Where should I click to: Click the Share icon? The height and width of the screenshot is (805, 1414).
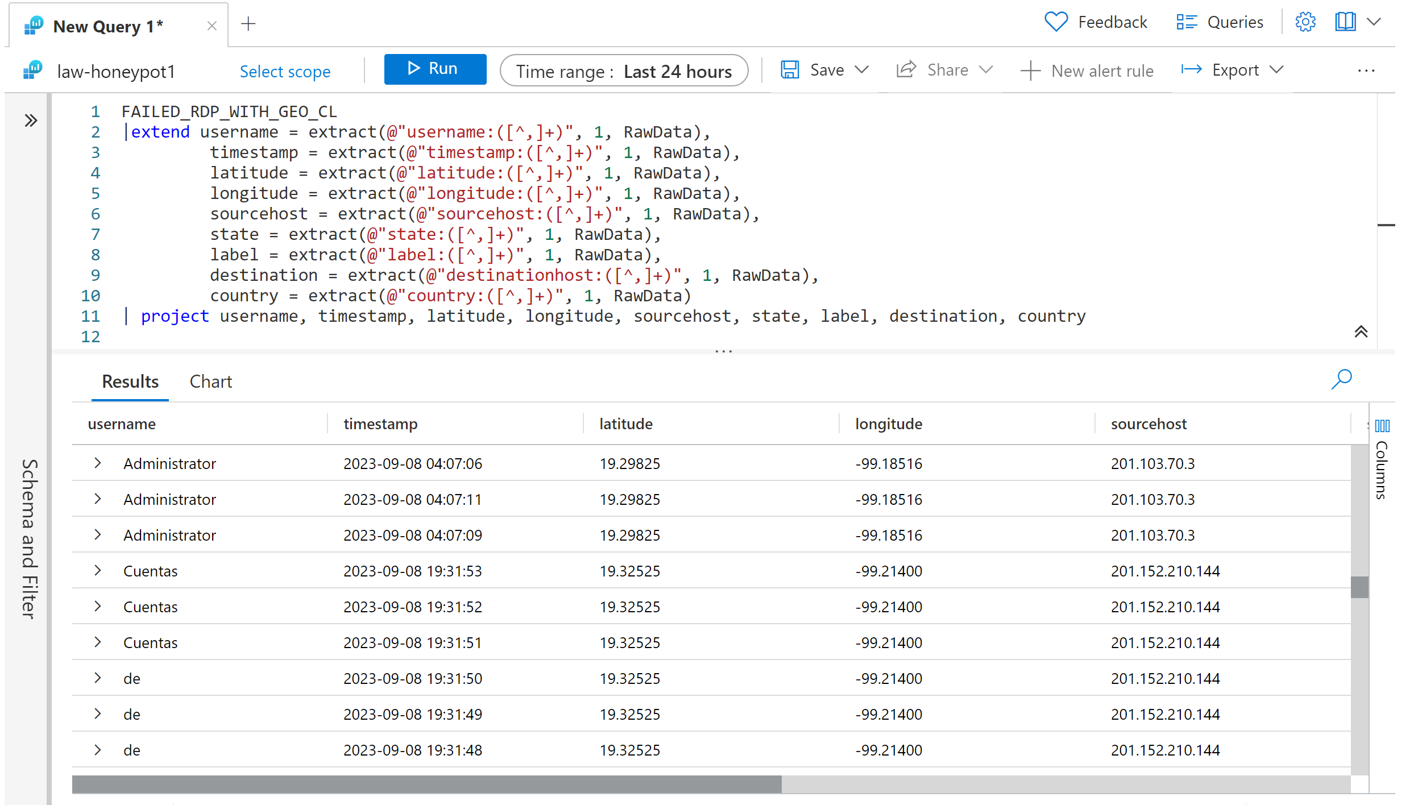[906, 69]
